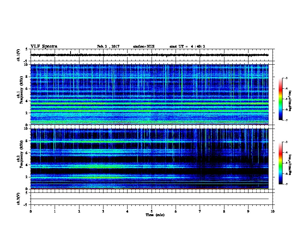307x237 pixels.
Task: Select the ch.2 "Frequency (kHz)" axis label
Action: point(21,154)
